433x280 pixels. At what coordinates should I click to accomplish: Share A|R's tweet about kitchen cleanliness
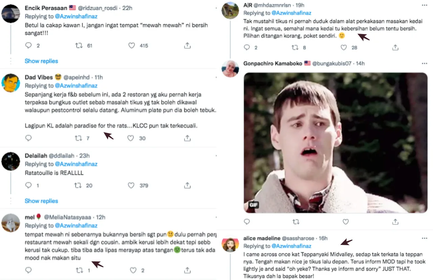395,48
